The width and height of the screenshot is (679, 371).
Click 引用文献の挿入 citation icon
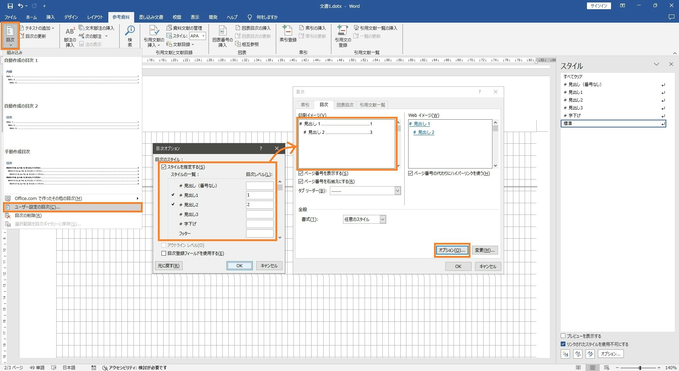tap(154, 36)
